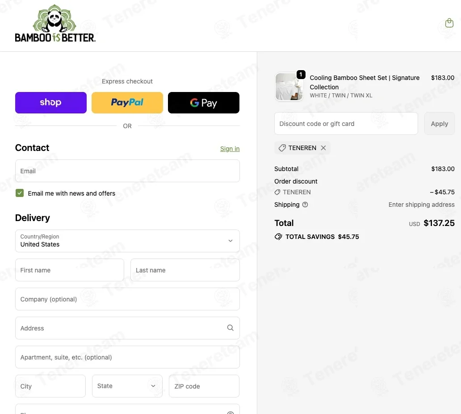Uncheck Email me with news and offers

tap(20, 193)
